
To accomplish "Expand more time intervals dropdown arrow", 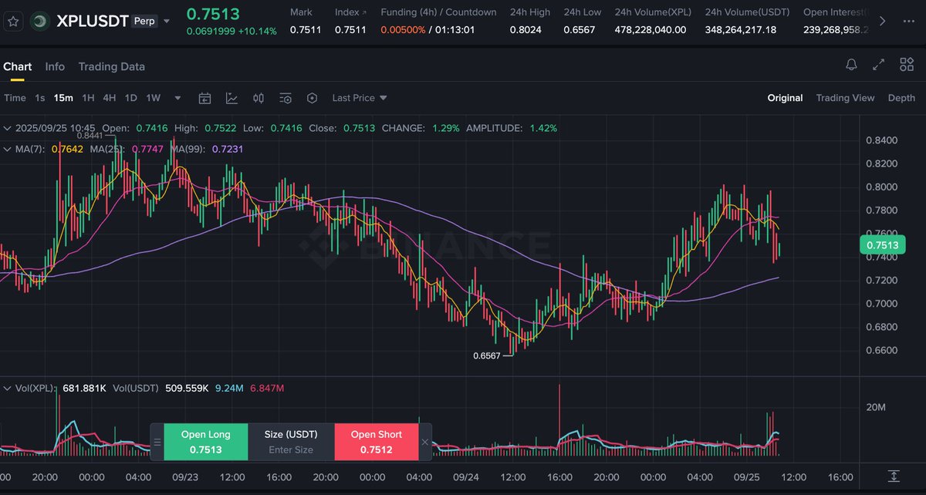I will tap(178, 98).
